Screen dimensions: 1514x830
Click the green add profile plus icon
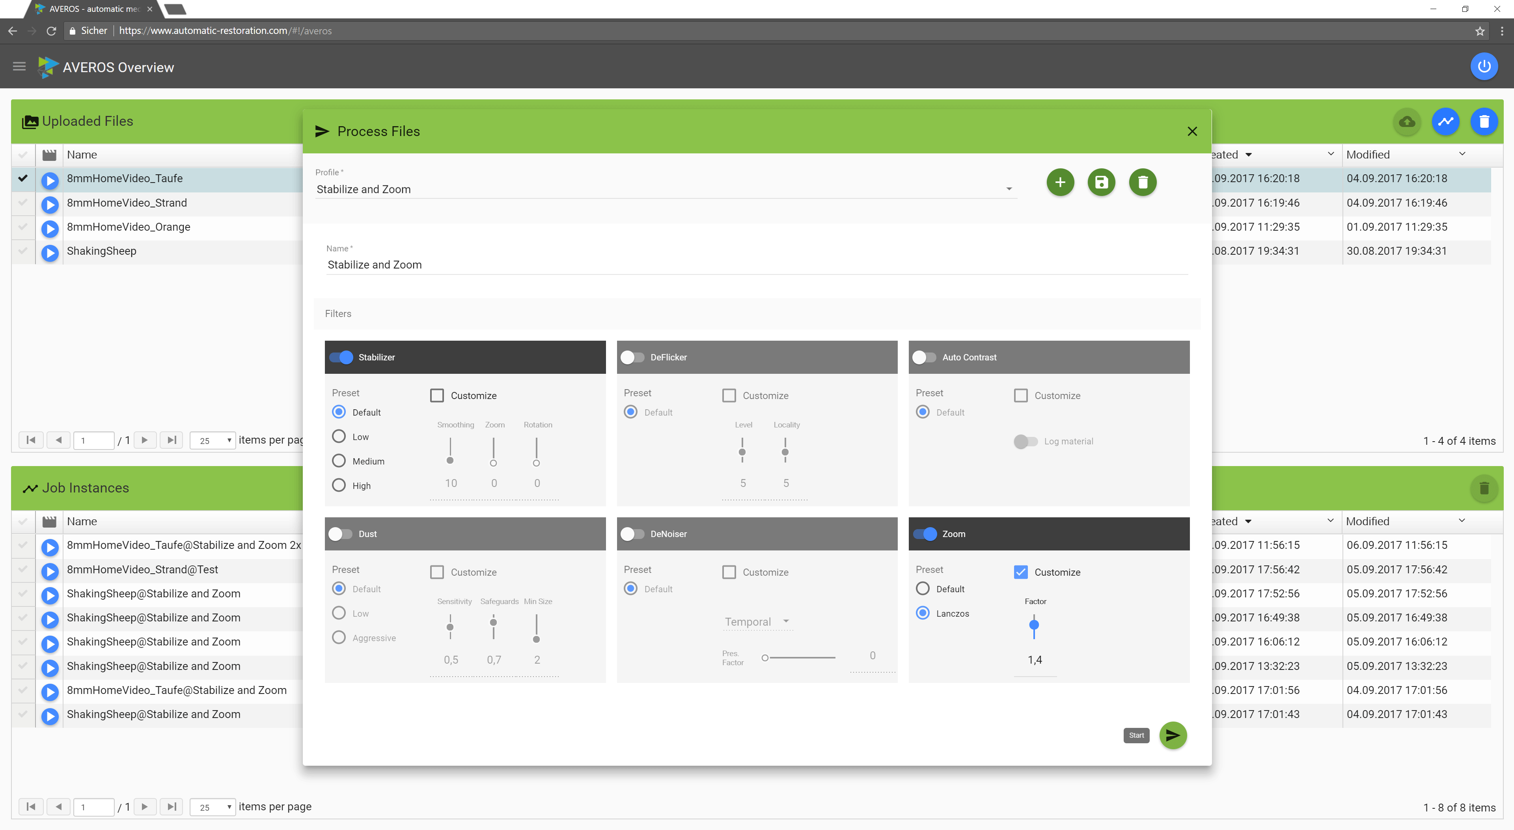1060,182
